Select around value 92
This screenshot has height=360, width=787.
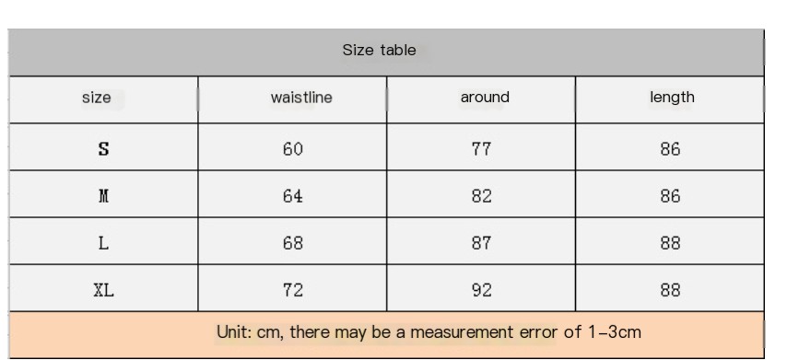point(482,290)
